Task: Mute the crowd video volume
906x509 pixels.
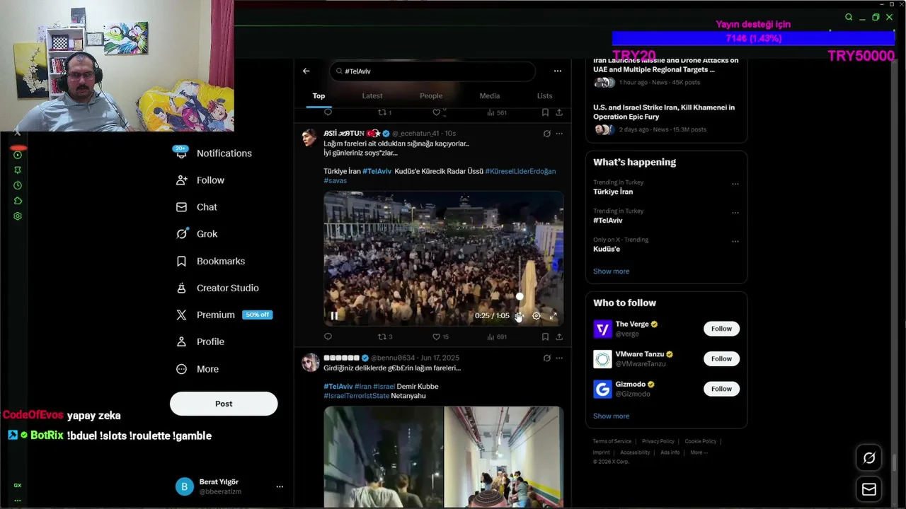Action: 519,316
